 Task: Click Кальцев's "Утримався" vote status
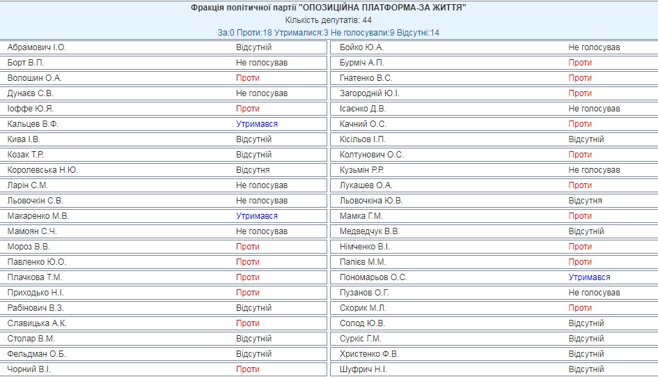coord(257,124)
